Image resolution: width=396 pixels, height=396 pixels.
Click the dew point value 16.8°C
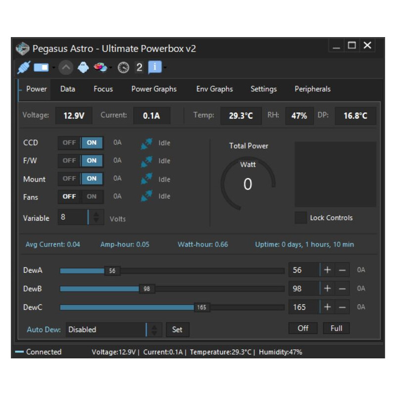(355, 116)
